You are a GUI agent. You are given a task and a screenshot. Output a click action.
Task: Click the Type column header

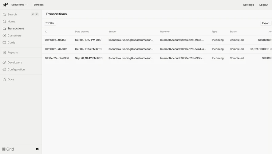point(215,32)
